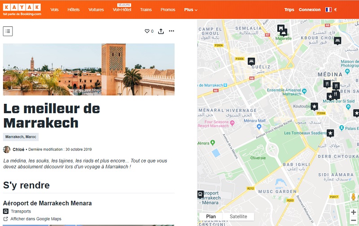Click the Majorelle landmark map marker
This screenshot has width=359, height=226.
284,32
